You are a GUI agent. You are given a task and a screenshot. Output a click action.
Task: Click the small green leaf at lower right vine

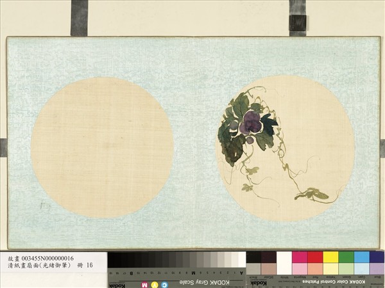coord(313,193)
